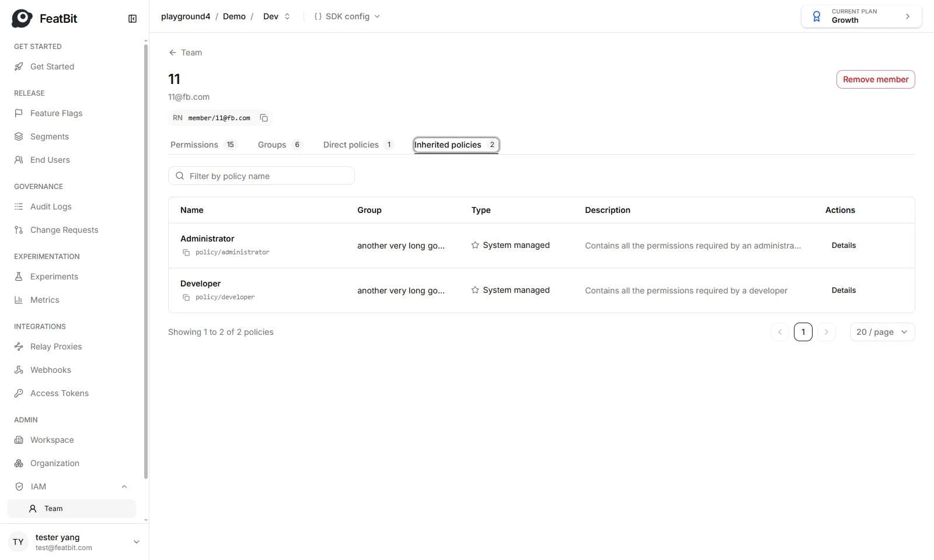Click the Relay Proxies icon
This screenshot has height=560, width=934.
point(19,346)
